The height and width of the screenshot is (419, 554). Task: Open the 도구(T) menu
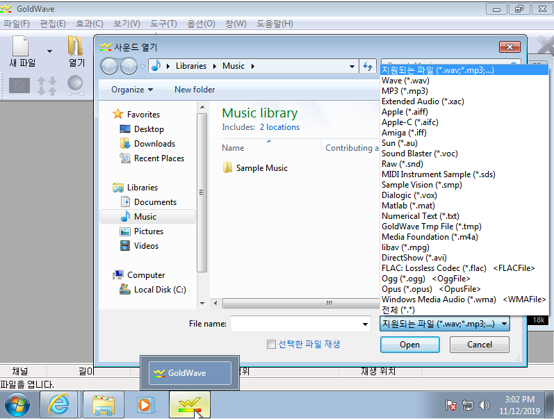(163, 24)
